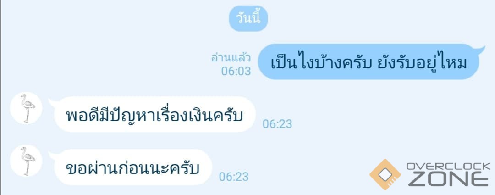Click the large 'ZONE' watermark text

pos(448,180)
